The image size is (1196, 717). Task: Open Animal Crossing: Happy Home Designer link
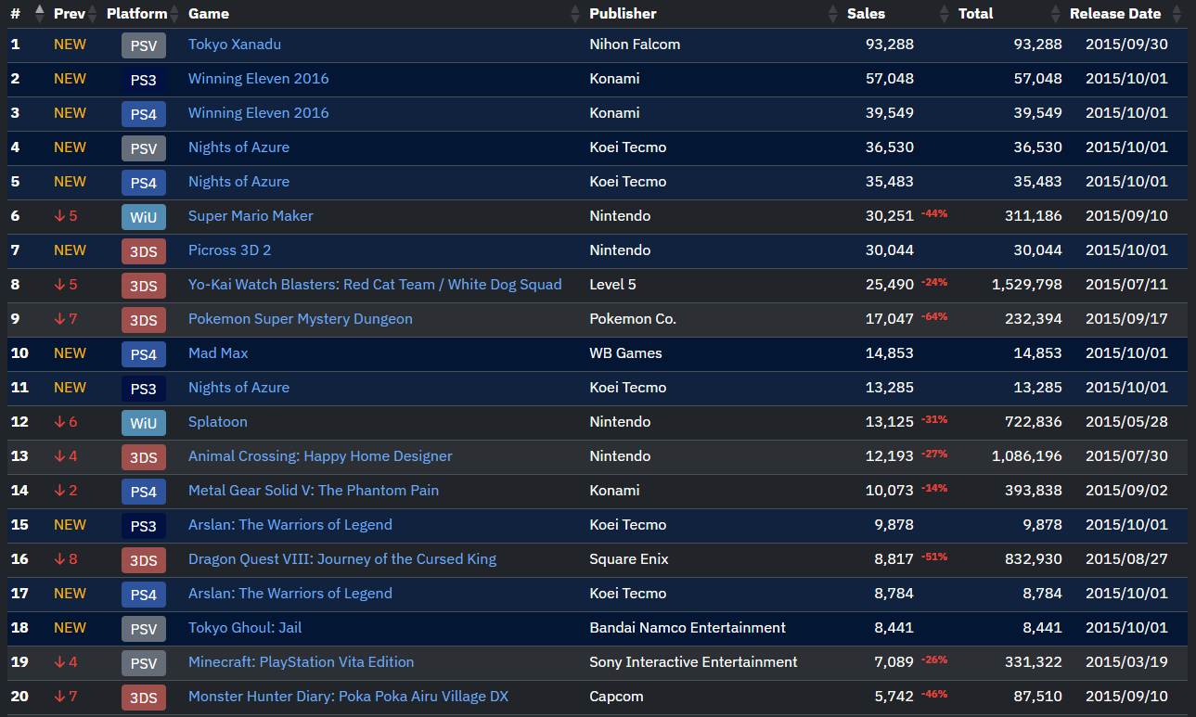coord(320,456)
